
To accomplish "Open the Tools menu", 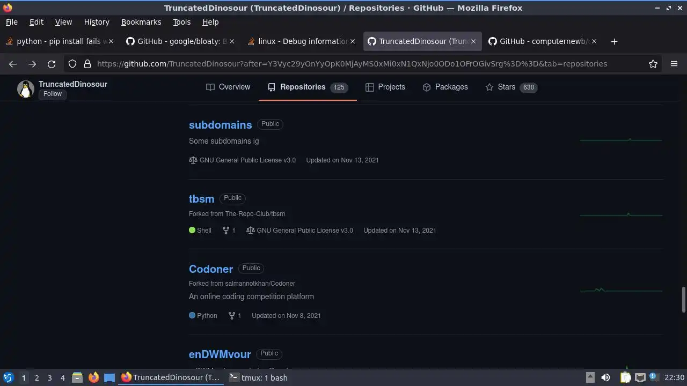I will (x=181, y=22).
